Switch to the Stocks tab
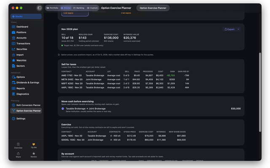 point(66,8)
